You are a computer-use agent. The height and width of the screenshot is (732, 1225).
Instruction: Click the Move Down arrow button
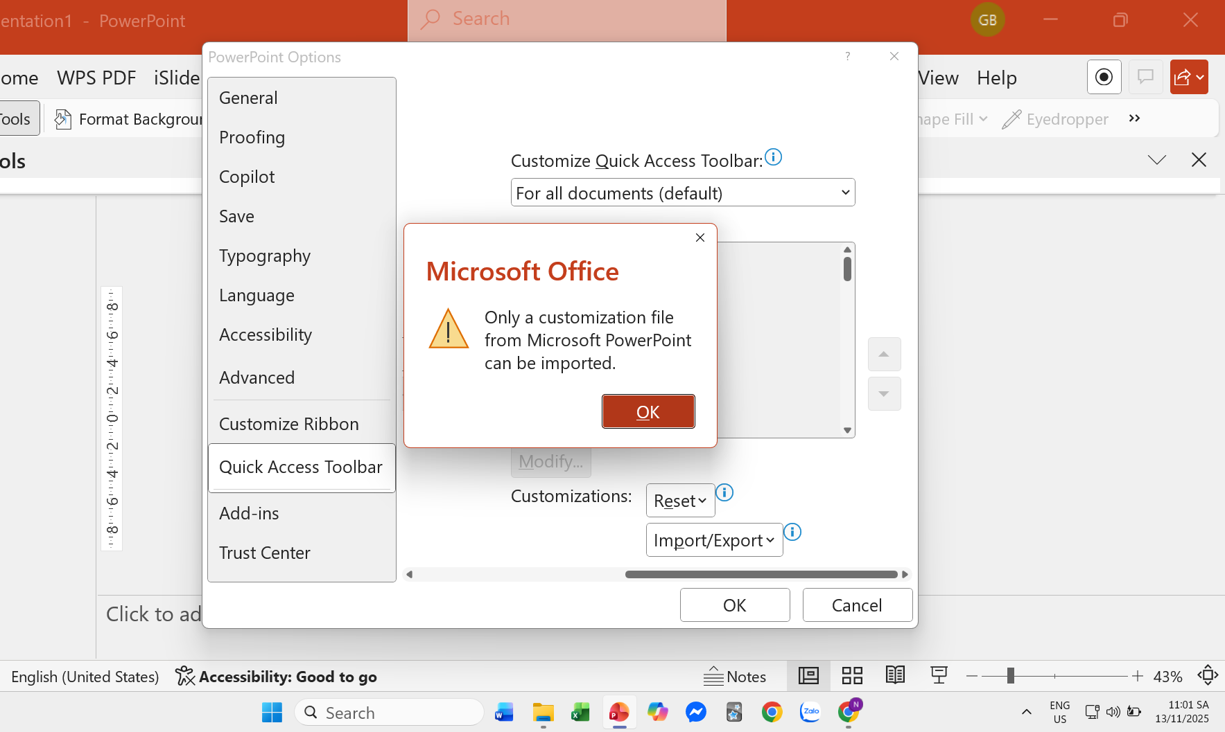[884, 393]
